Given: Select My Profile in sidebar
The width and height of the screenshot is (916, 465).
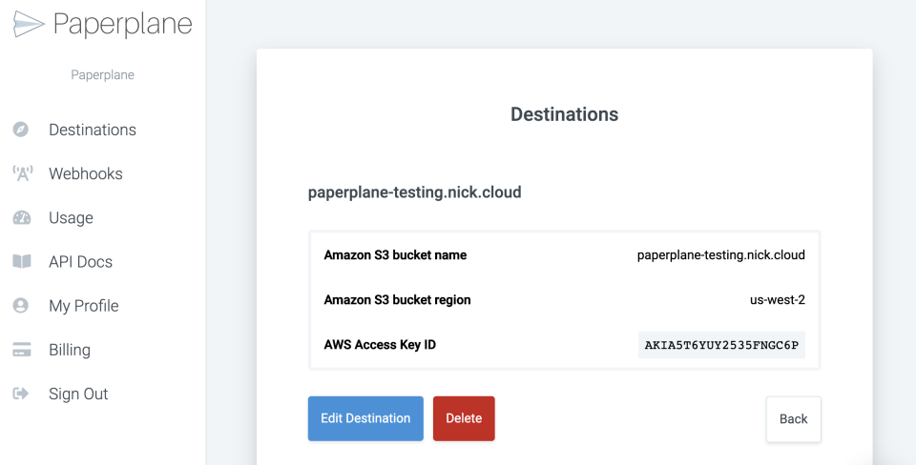Looking at the screenshot, I should (x=84, y=306).
